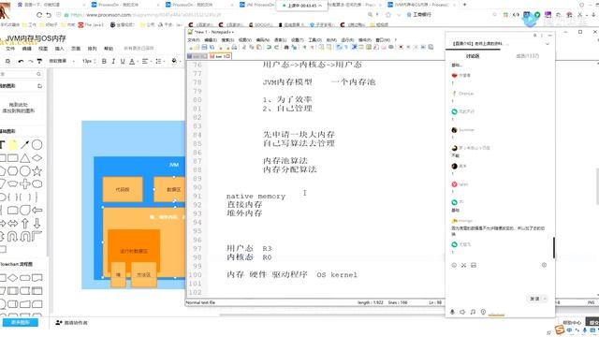Click record macro icon in Notepad++ toolbar
The height and width of the screenshot is (337, 599).
click(401, 47)
